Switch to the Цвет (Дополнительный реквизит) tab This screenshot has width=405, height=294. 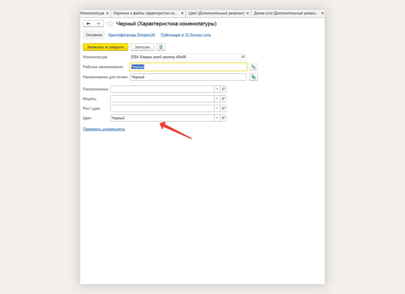point(216,13)
